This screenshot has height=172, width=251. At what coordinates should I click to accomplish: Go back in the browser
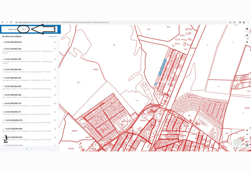[3, 22]
